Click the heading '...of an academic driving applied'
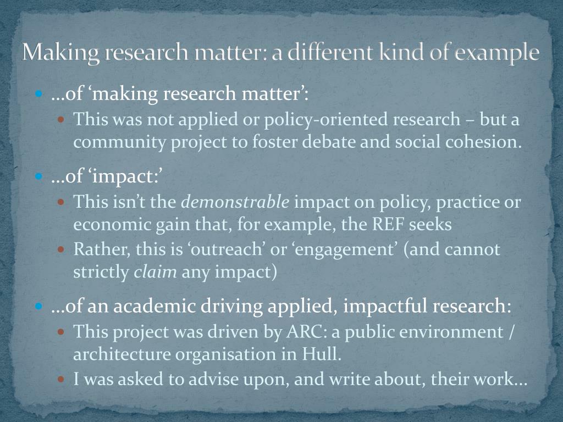Viewport: 563px width, 422px height. pyautogui.click(x=281, y=307)
